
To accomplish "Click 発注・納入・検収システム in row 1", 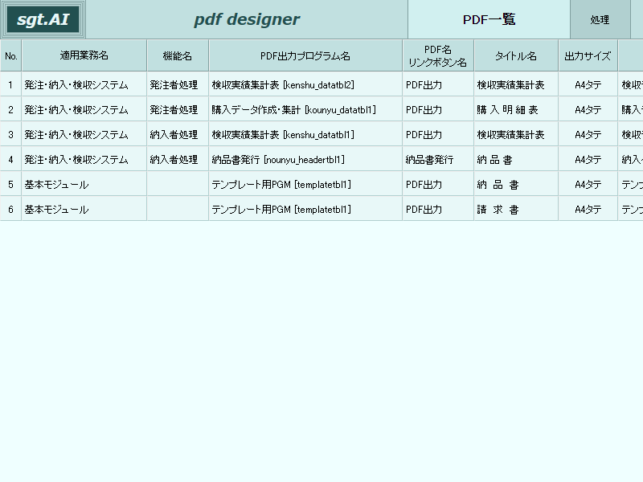I will click(x=76, y=85).
